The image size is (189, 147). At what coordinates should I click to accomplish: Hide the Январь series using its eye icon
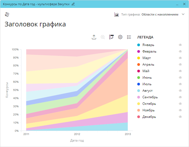180,45
